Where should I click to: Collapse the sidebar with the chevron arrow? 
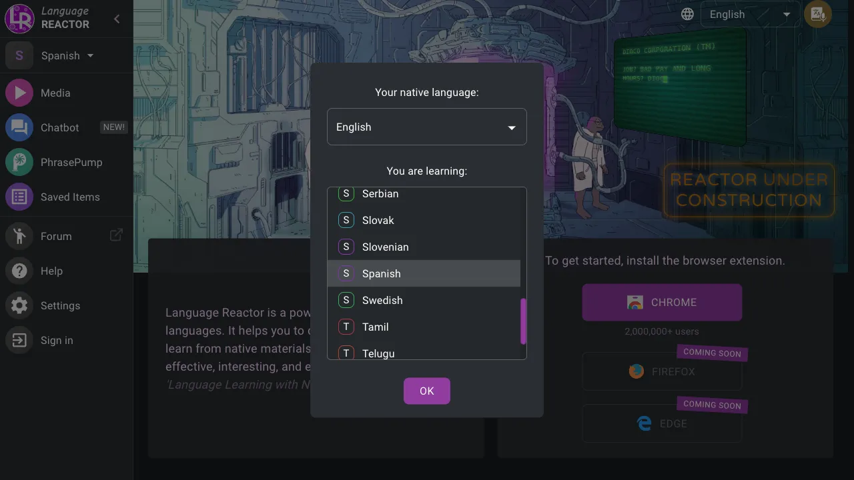point(117,19)
